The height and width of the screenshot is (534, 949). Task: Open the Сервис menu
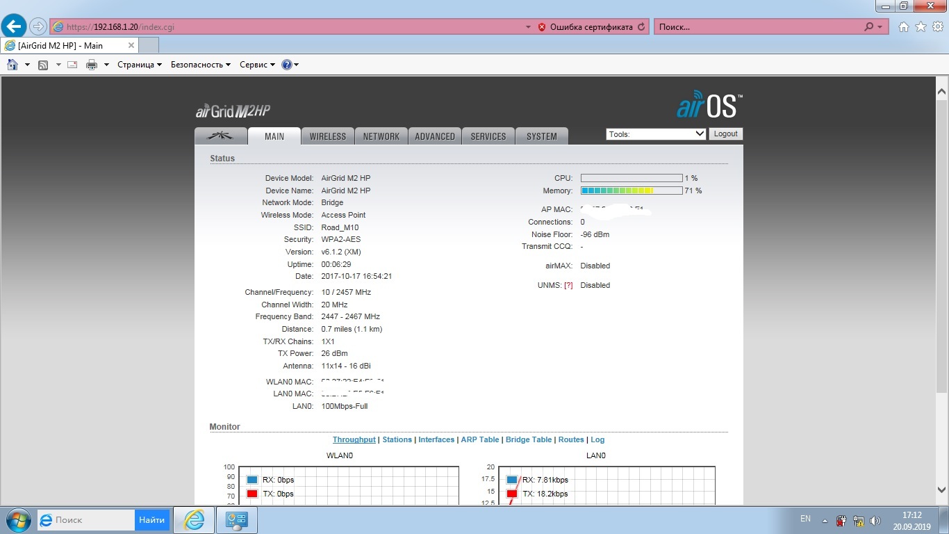[257, 65]
